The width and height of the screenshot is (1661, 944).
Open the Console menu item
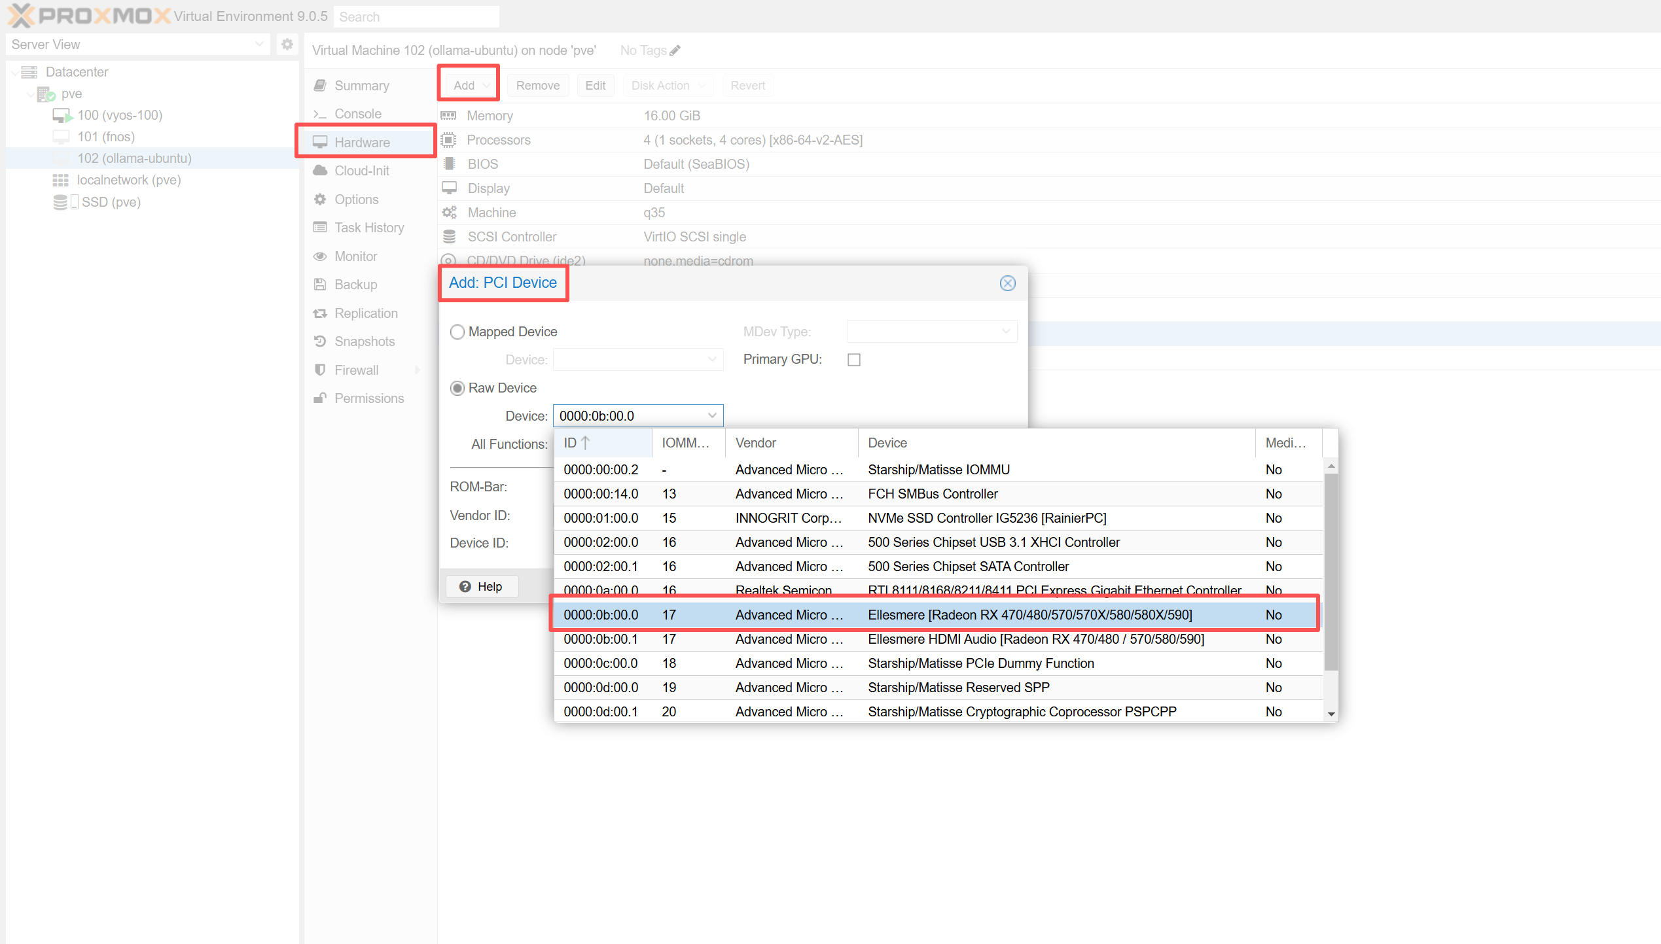point(357,114)
